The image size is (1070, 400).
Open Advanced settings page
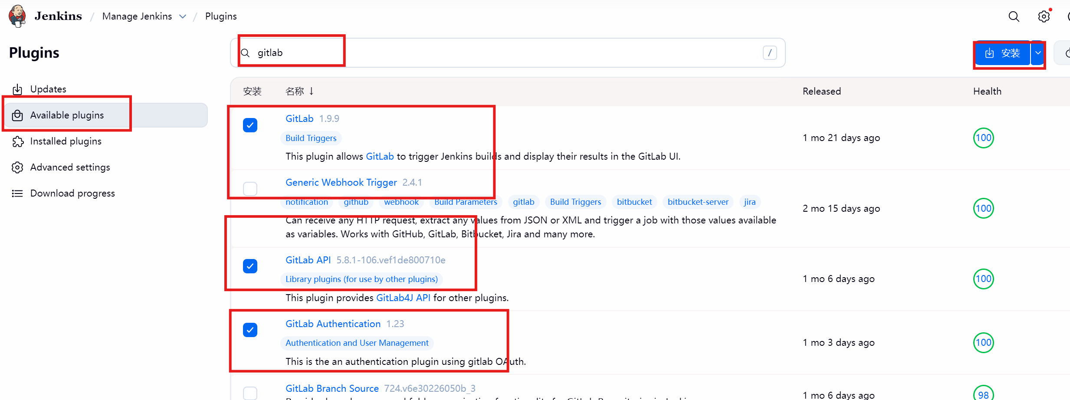[x=70, y=167]
